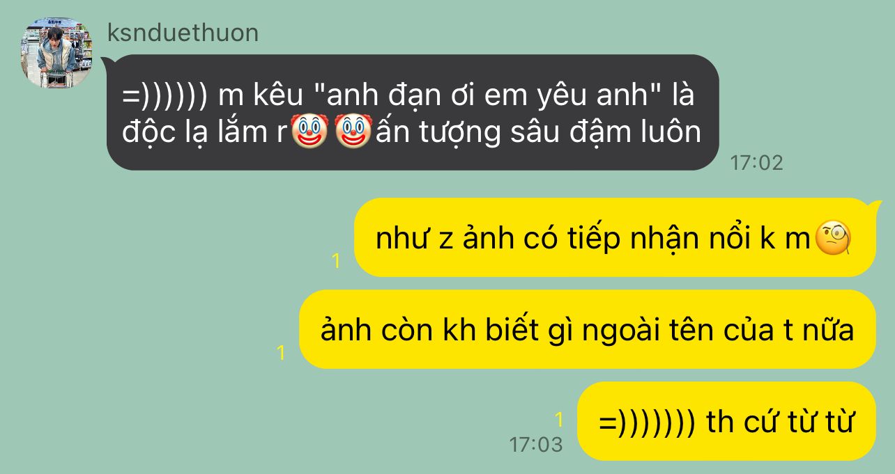The width and height of the screenshot is (895, 474).
Task: Click the phrase "ấn tượng sâu đậm luôn"
Action: coord(538,132)
